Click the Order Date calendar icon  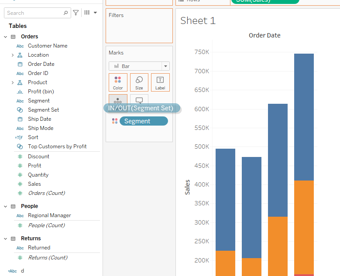(20, 64)
